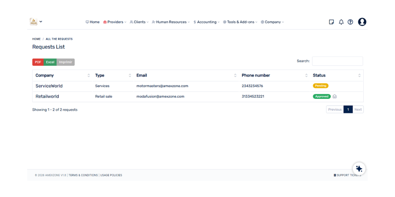Click motormasters@amexzone.com email

(x=162, y=86)
